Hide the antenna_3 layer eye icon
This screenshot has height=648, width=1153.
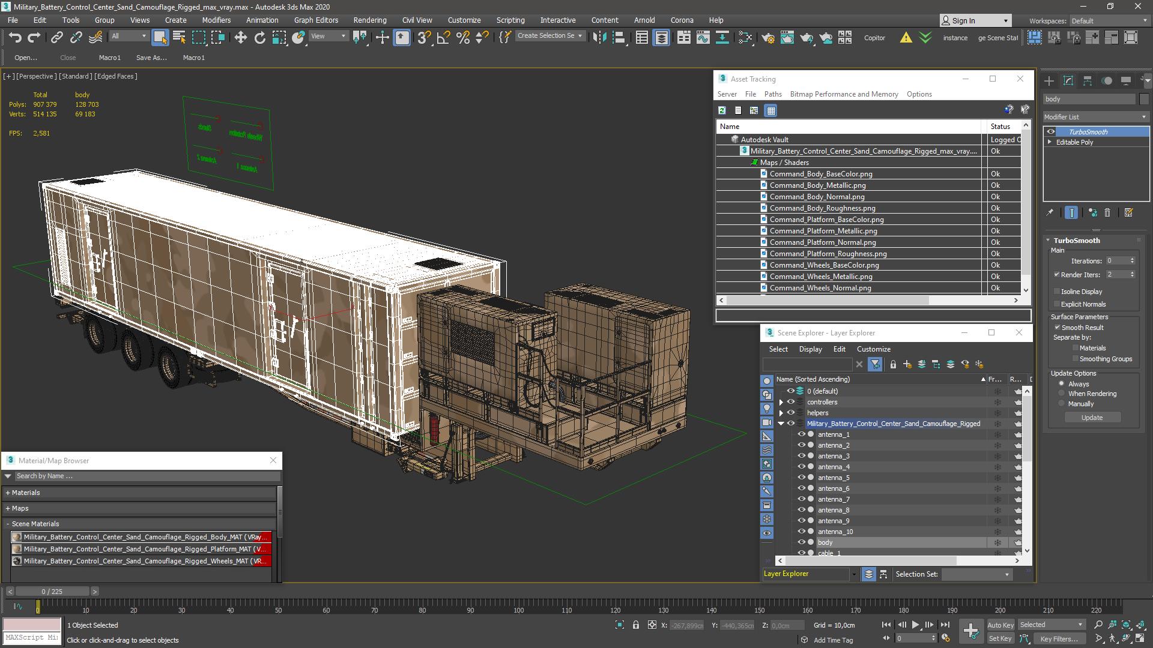pyautogui.click(x=800, y=456)
